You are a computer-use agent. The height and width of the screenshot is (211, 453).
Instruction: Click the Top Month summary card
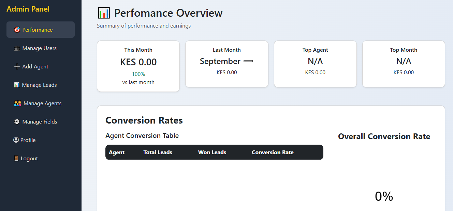[x=404, y=64]
